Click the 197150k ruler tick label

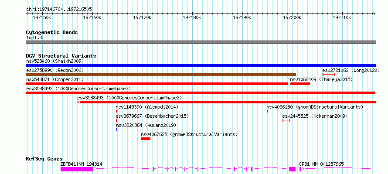(x=42, y=18)
